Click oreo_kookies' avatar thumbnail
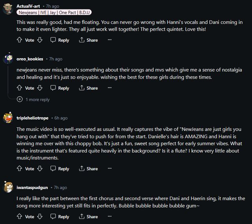The width and height of the screenshot is (252, 224). 8,59
